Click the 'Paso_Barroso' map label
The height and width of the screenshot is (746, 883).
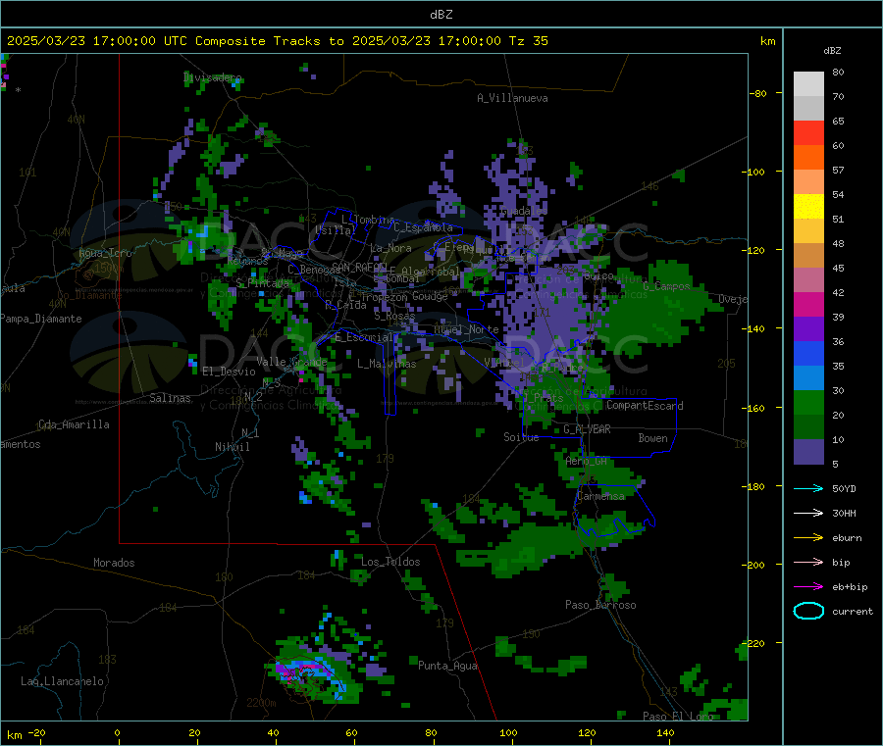600,605
